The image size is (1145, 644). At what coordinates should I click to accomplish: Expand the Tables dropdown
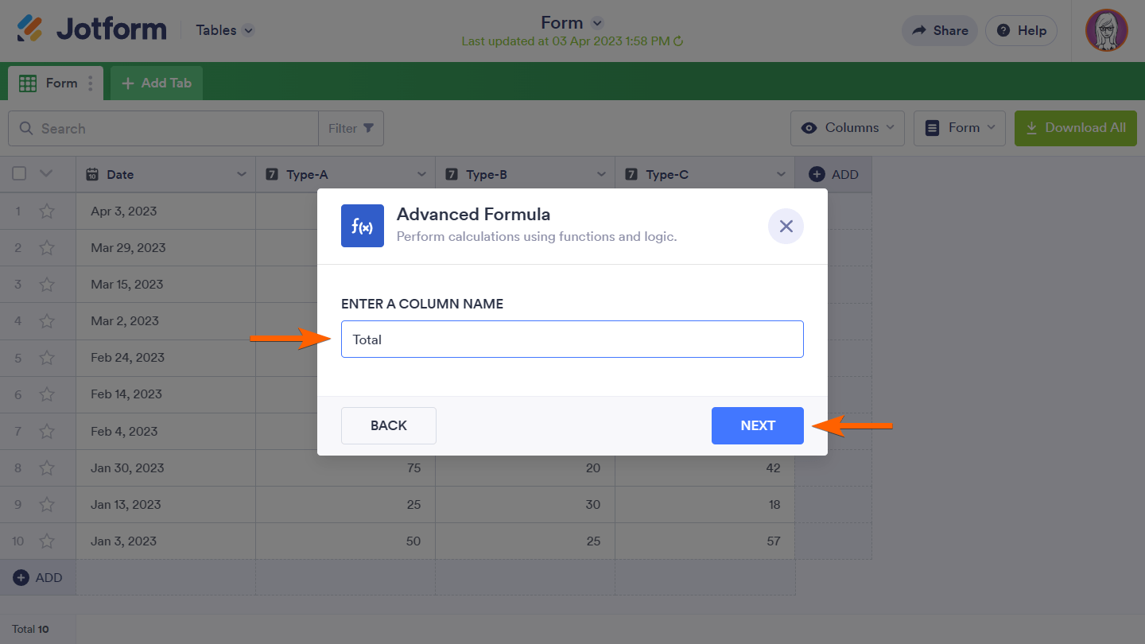click(x=248, y=30)
